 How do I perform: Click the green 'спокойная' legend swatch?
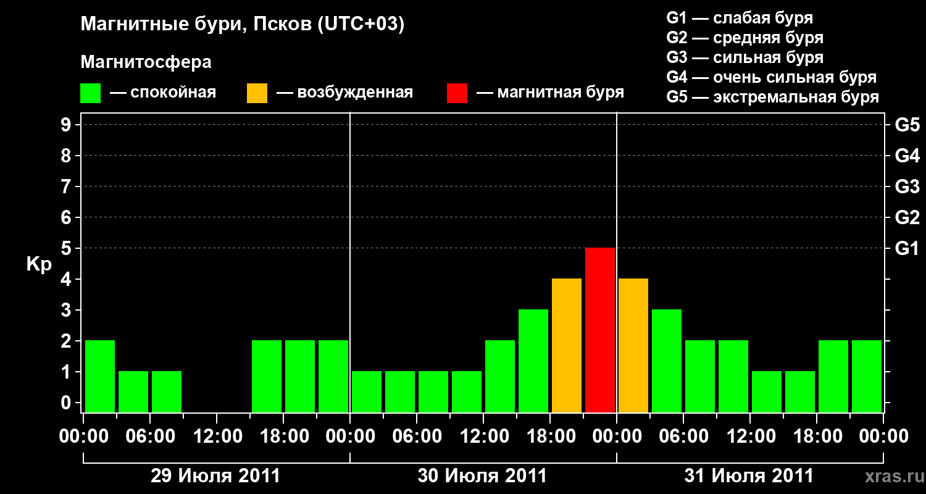click(90, 93)
